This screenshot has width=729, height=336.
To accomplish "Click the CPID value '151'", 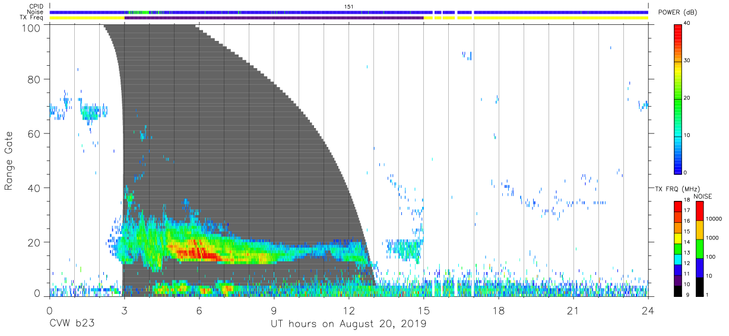I will coord(349,6).
